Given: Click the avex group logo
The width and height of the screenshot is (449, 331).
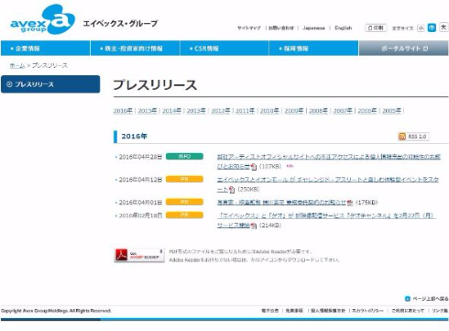Looking at the screenshot, I should point(43,19).
